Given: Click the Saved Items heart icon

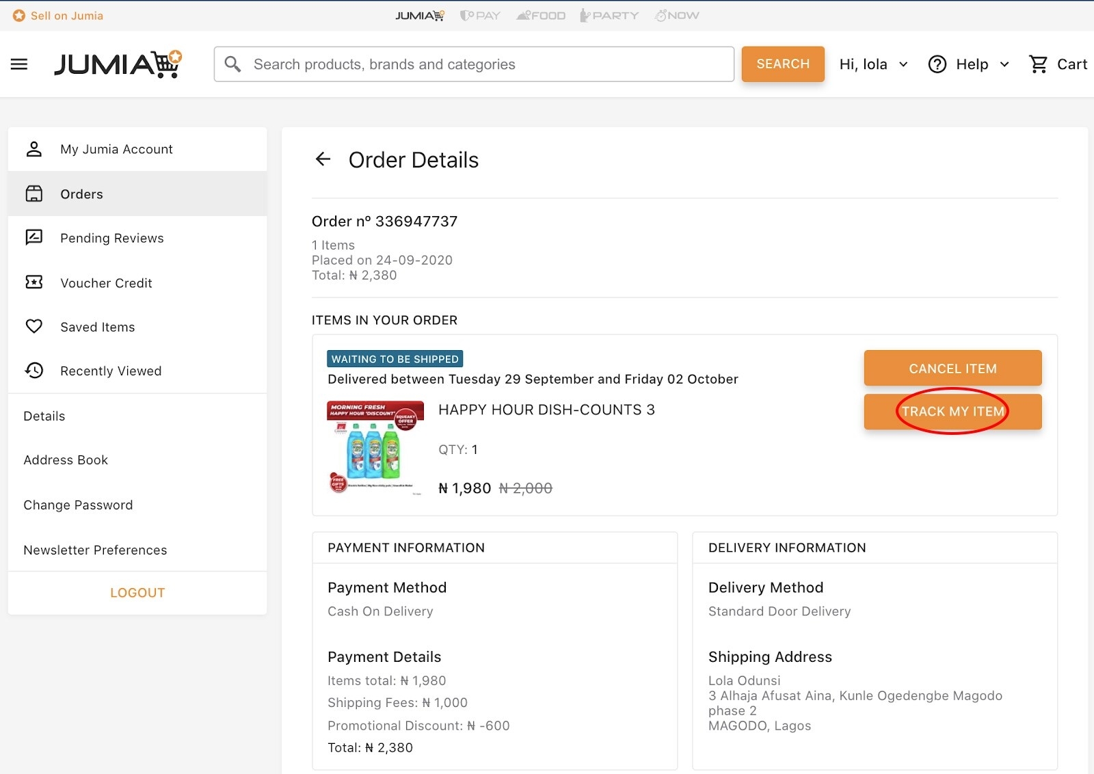Looking at the screenshot, I should [34, 326].
